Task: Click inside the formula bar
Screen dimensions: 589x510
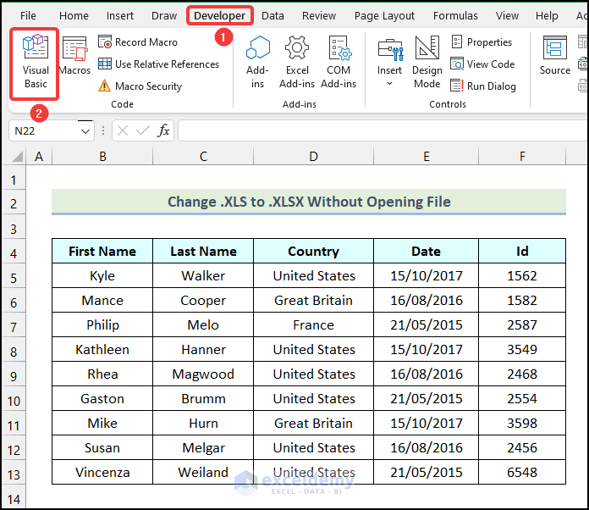Action: (383, 130)
